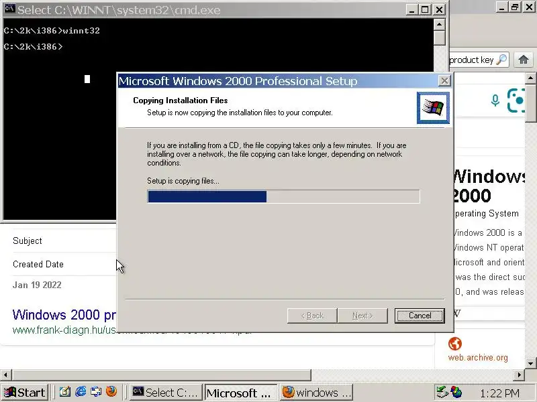Viewport: 537px width, 402px height.
Task: Click the horizontal scrollbar thumb
Action: (x=162, y=375)
